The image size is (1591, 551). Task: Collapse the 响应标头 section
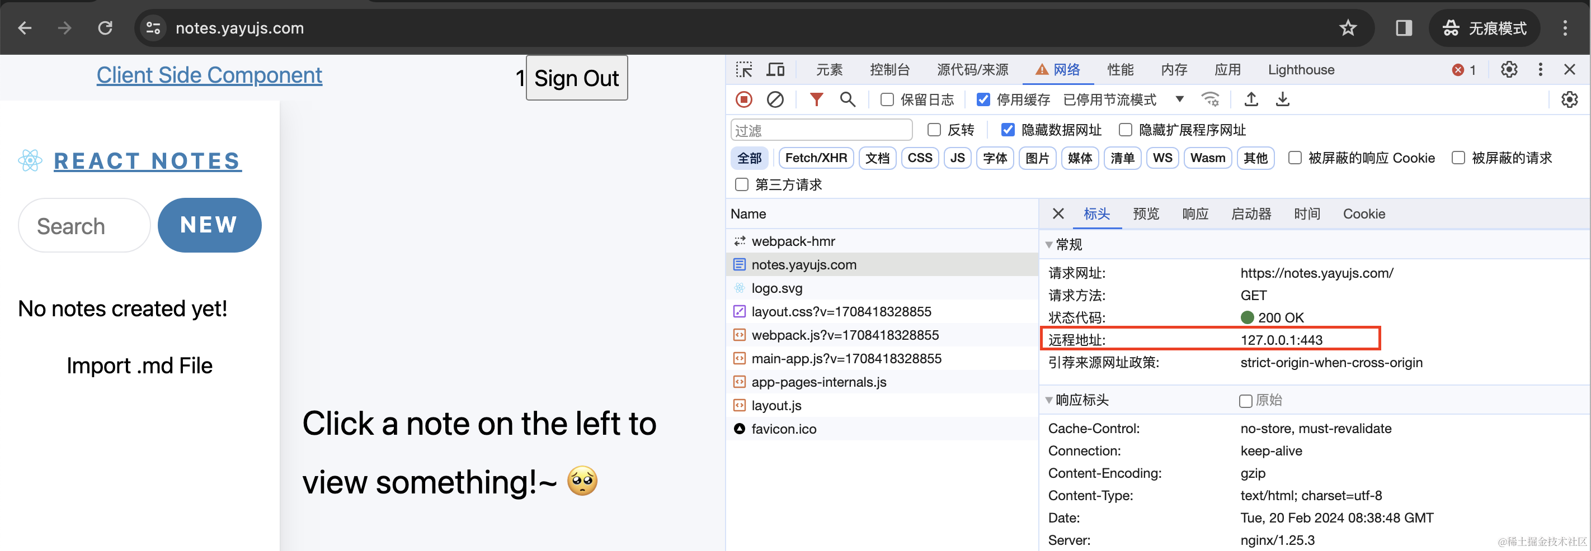pos(1049,401)
